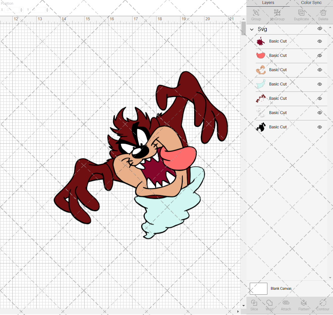Select the tan face layer thumbnail

pyautogui.click(x=261, y=70)
